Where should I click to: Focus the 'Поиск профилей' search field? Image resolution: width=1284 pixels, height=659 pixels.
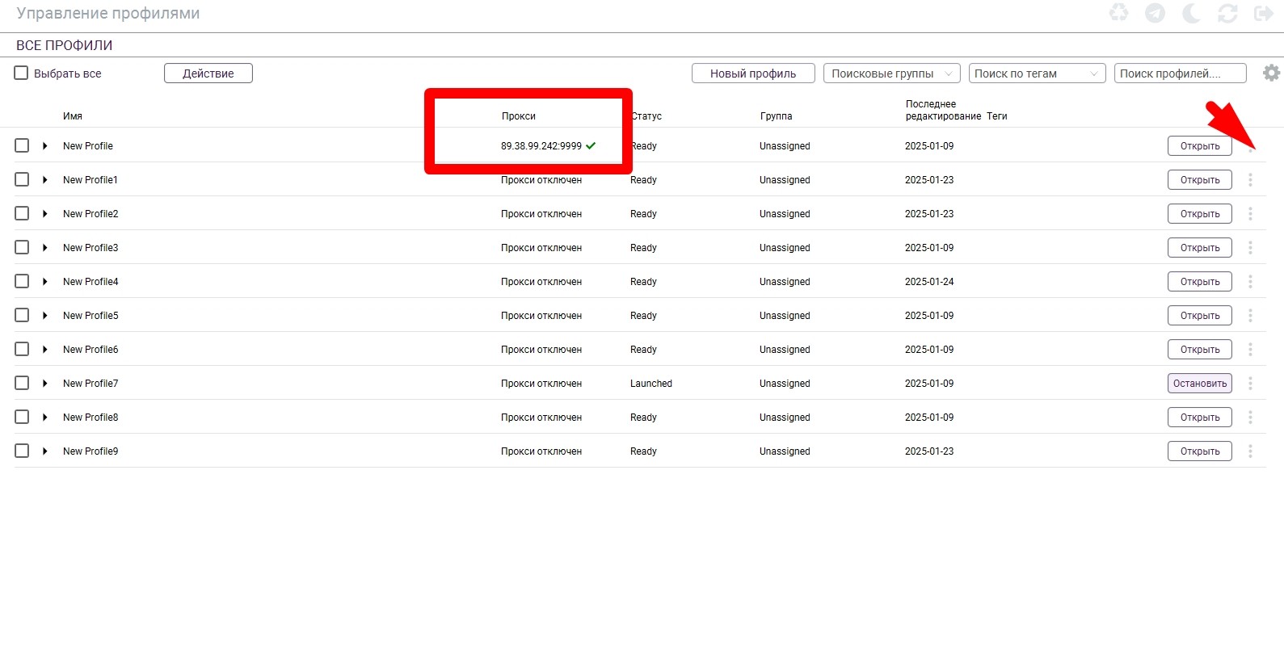[x=1181, y=73]
